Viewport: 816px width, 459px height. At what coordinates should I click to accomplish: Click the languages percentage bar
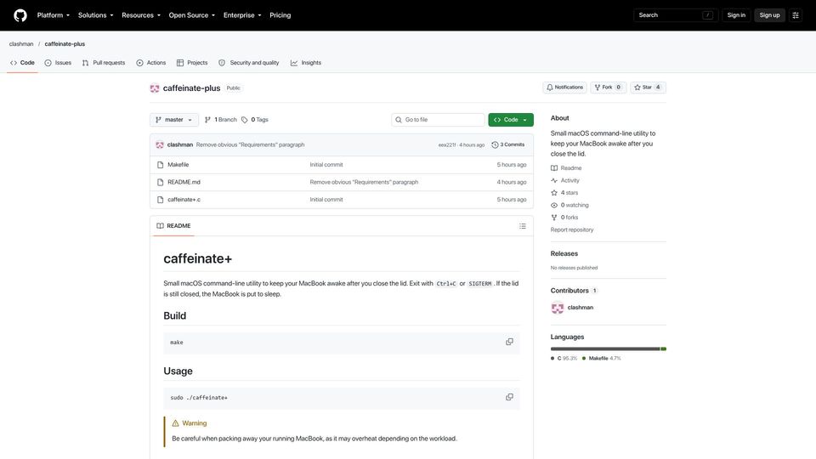pos(609,348)
